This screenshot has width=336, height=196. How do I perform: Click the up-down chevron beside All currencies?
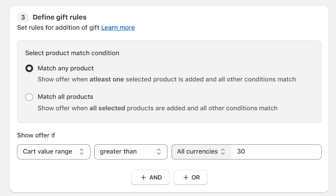(223, 152)
